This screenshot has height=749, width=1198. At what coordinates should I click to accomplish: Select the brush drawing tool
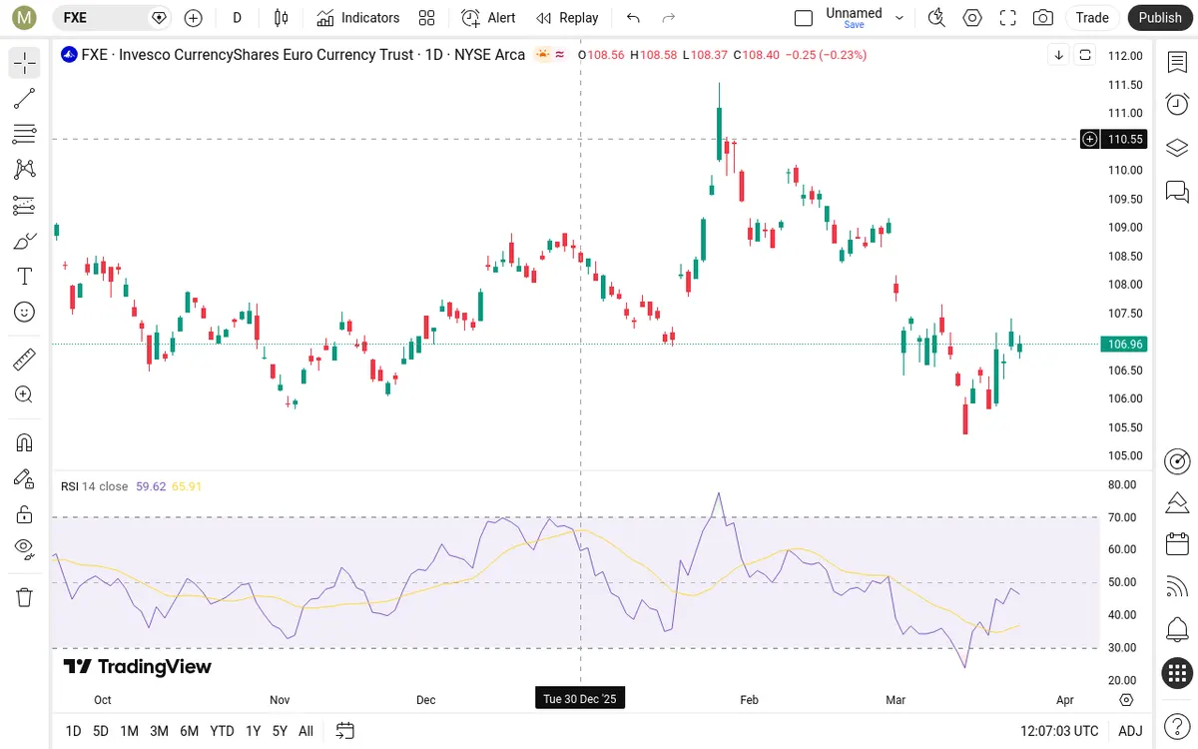25,241
